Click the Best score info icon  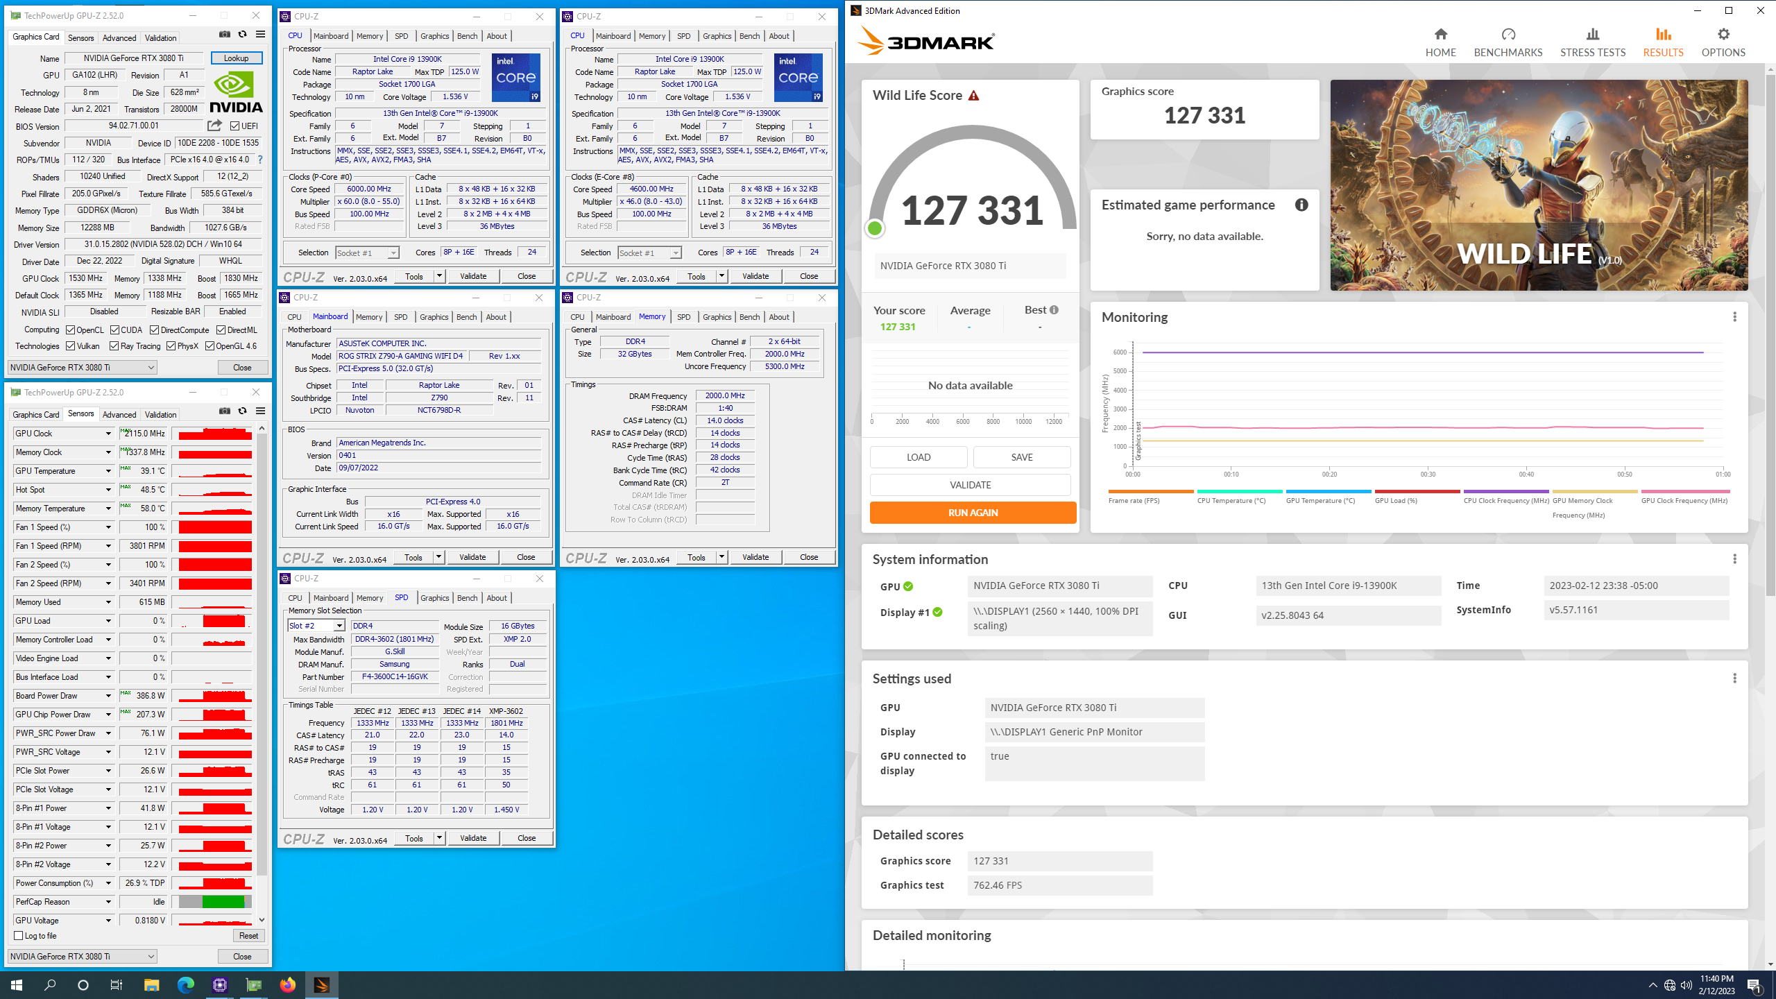(1054, 310)
